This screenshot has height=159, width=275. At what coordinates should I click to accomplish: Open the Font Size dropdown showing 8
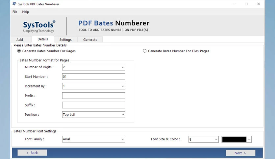(203, 139)
